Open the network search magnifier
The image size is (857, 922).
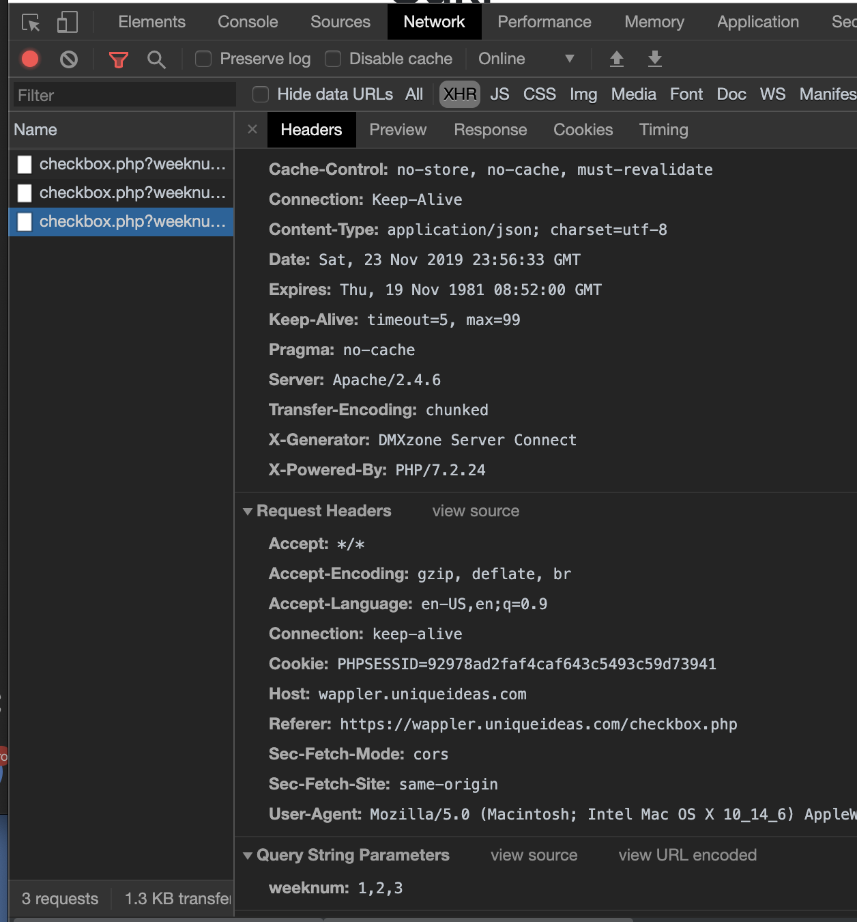click(156, 59)
